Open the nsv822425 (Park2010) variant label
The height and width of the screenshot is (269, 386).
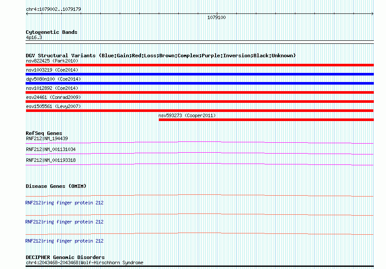[x=52, y=61]
